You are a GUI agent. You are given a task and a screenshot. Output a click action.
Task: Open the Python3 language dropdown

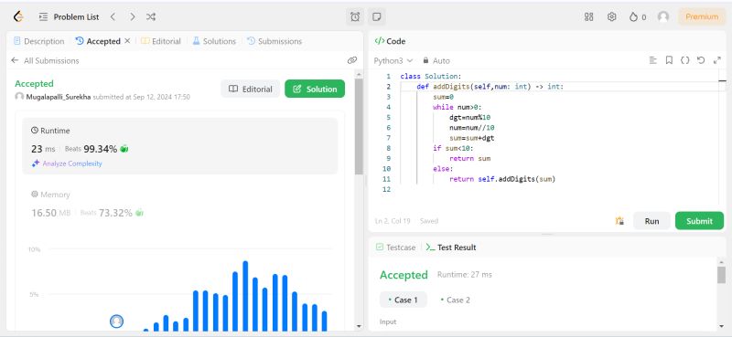[x=393, y=60]
